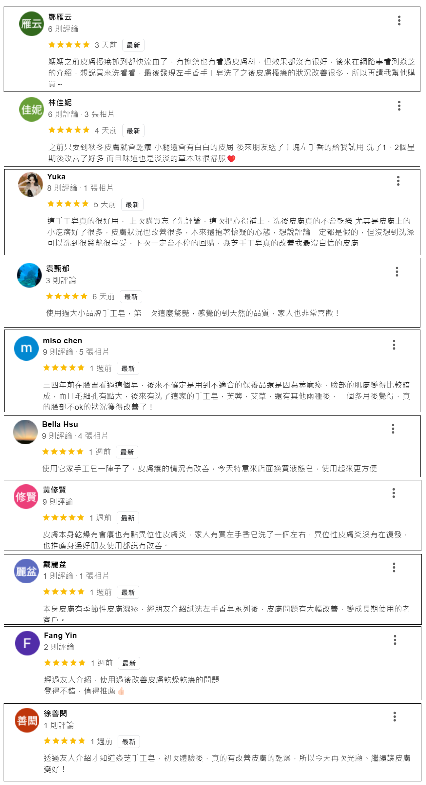
Task: Open the options menu for 鄭雁云's review
Action: point(399,20)
